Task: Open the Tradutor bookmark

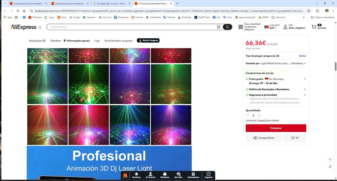Action: coord(169,17)
